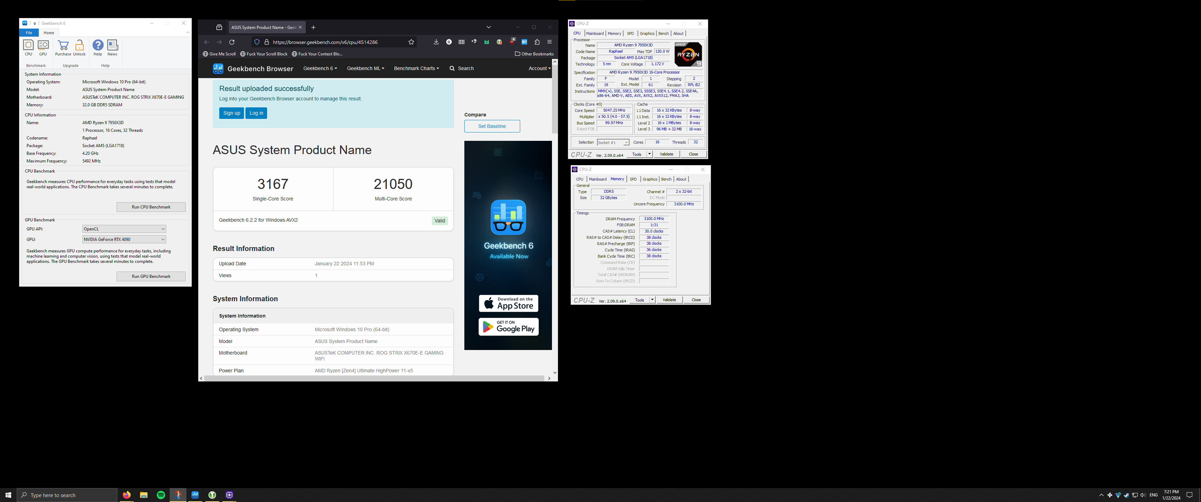The width and height of the screenshot is (1201, 502).
Task: Open Firefox from the taskbar
Action: coord(126,495)
